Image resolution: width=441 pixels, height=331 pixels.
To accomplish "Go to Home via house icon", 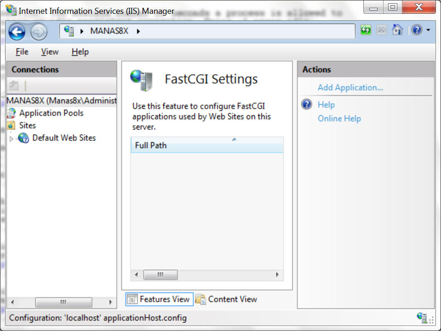I will click(x=397, y=29).
